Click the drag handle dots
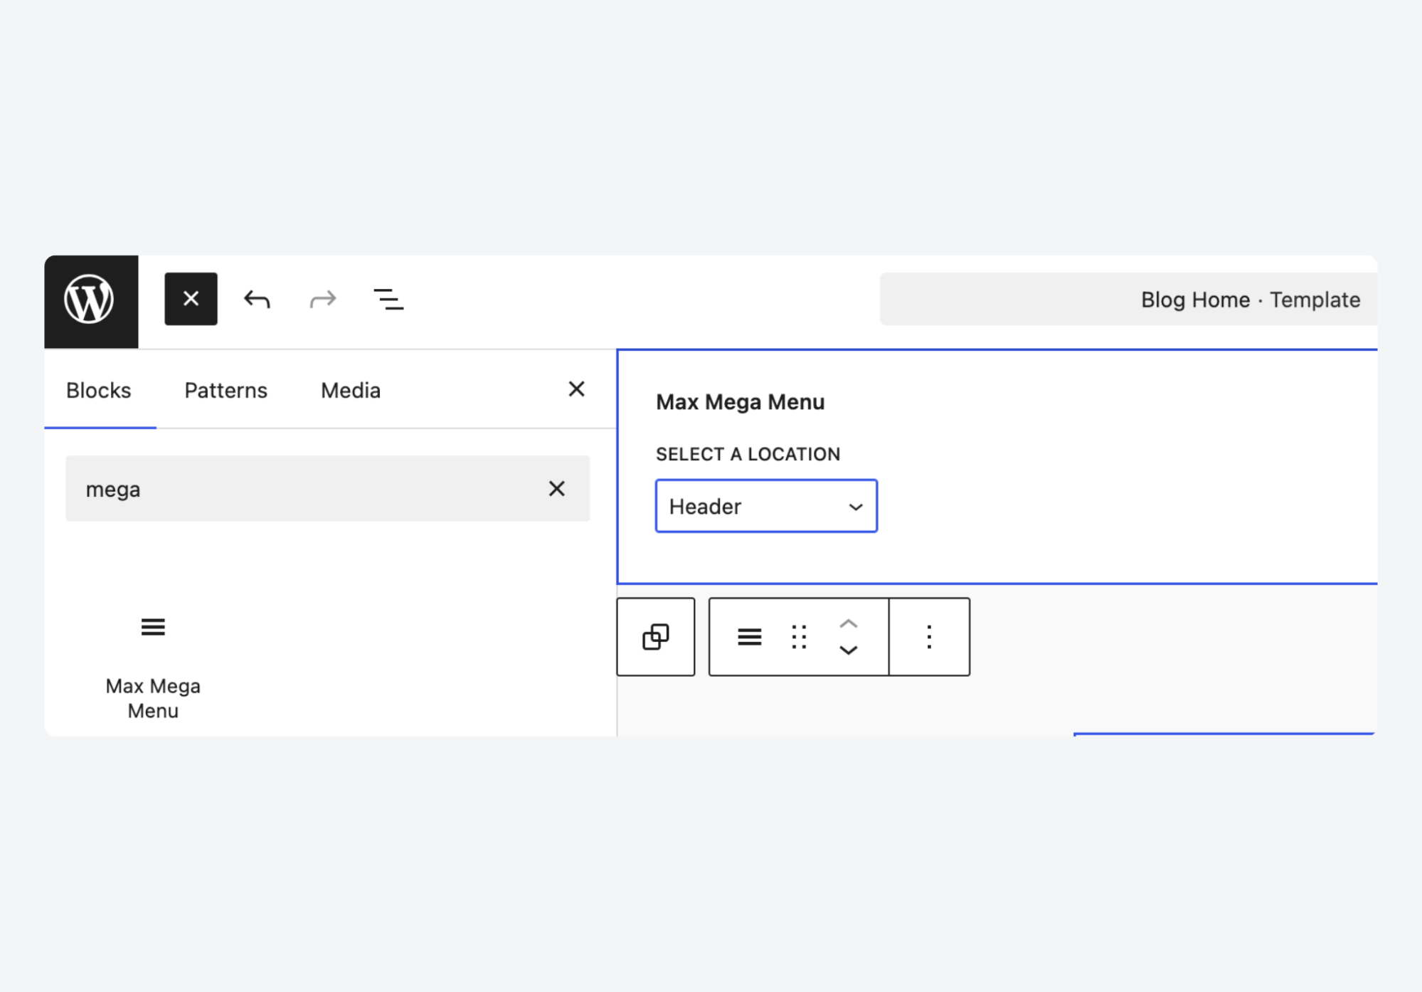The image size is (1422, 992). 799,637
